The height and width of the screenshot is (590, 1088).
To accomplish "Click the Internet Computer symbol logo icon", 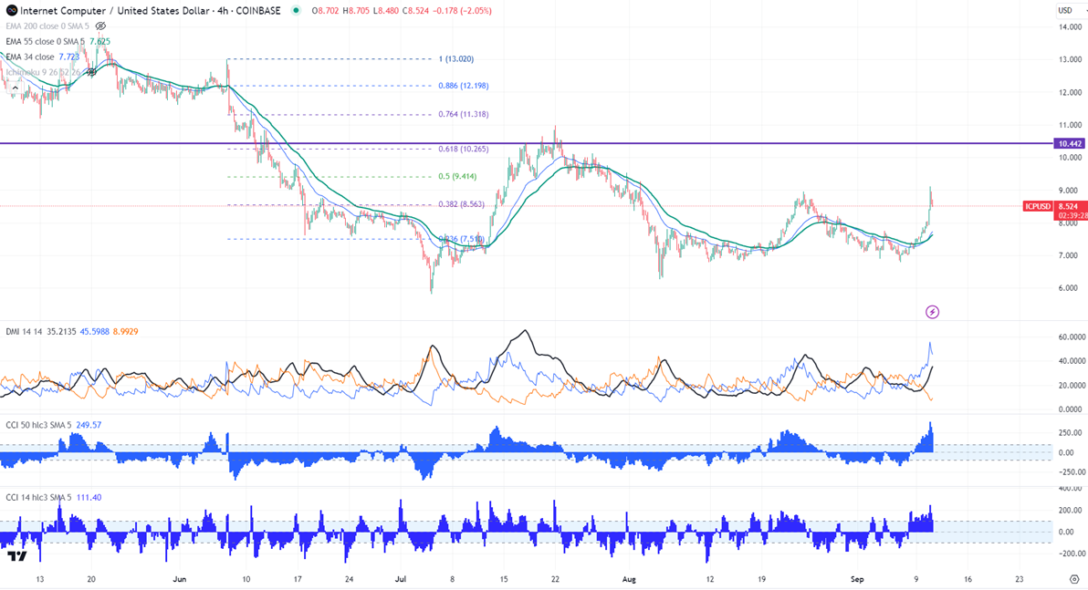I will [x=10, y=10].
